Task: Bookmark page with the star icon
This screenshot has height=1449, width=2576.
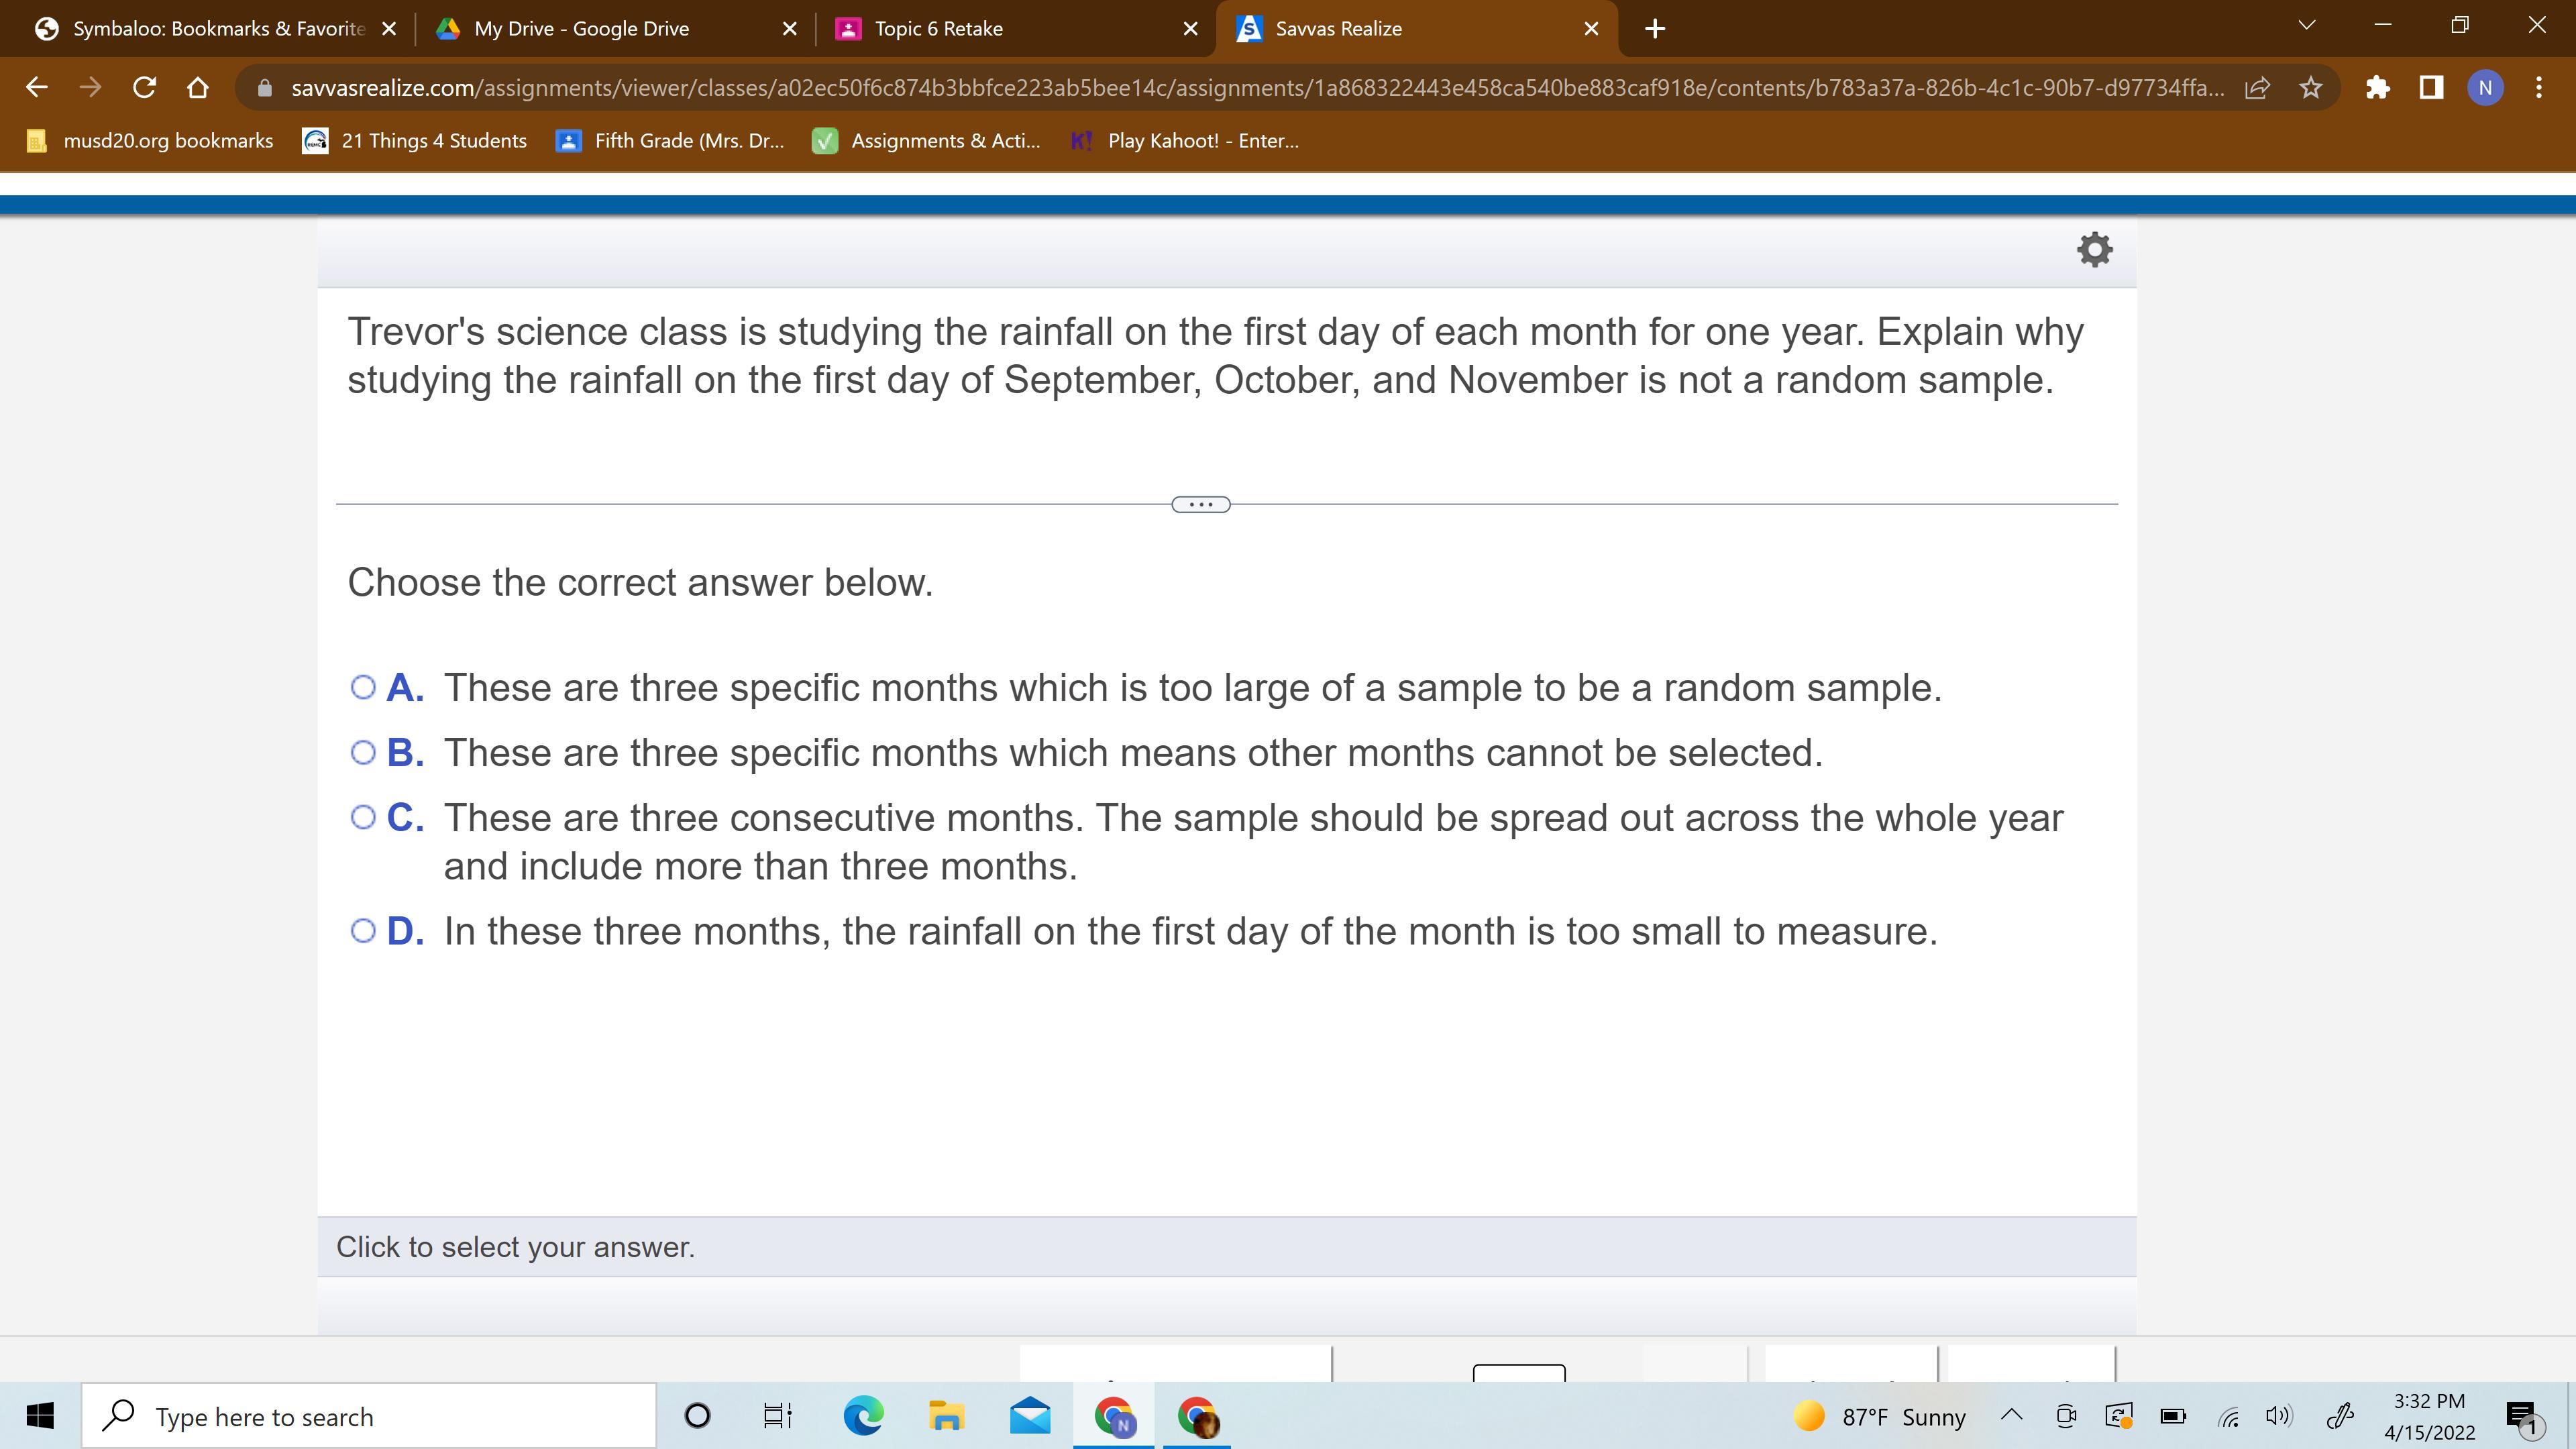Action: coord(2310,88)
